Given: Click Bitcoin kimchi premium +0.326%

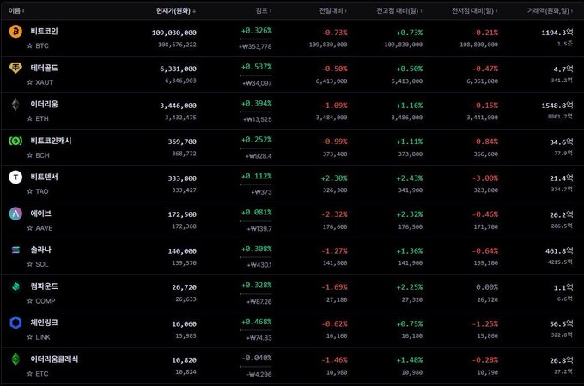Looking at the screenshot, I should [x=256, y=31].
